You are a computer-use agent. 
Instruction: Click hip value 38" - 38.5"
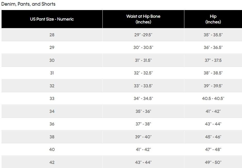[x=213, y=73]
